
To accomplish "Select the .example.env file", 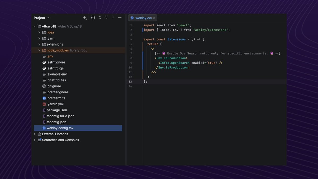I will click(x=57, y=74).
